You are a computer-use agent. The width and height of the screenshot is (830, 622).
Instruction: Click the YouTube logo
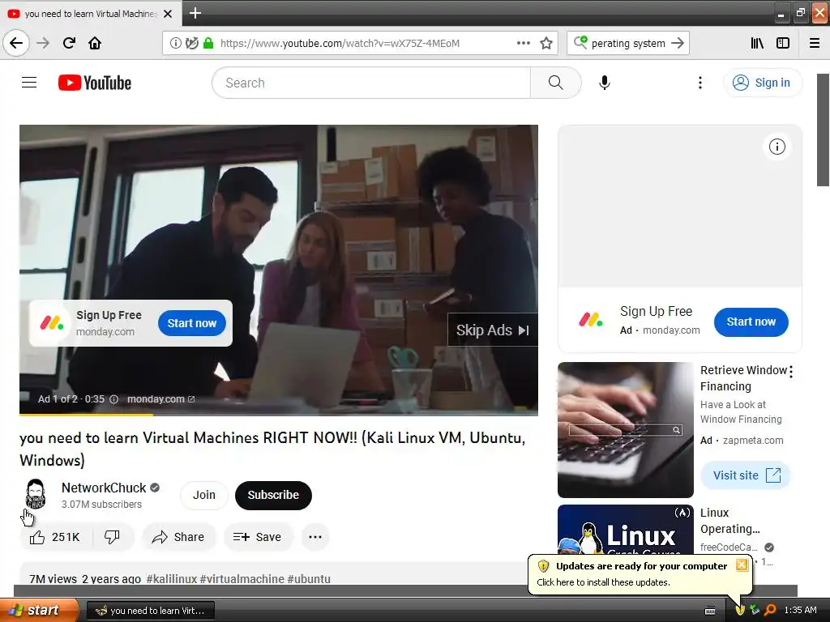pos(95,83)
